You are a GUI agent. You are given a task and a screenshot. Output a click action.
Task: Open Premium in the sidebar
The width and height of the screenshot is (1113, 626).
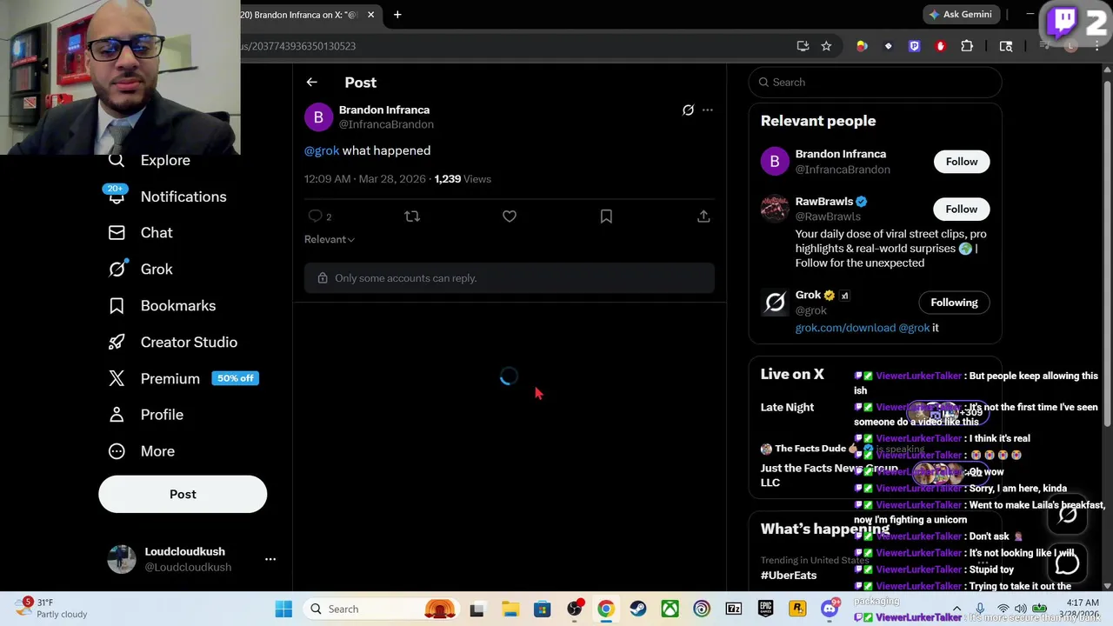click(183, 378)
